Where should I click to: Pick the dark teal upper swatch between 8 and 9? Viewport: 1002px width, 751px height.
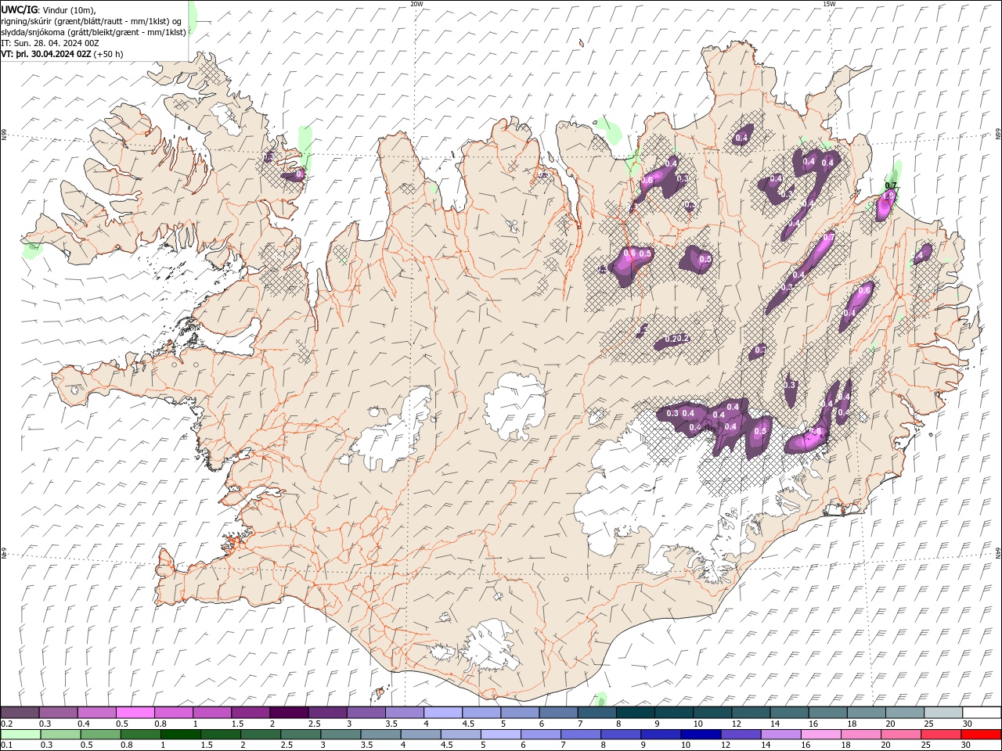point(636,713)
